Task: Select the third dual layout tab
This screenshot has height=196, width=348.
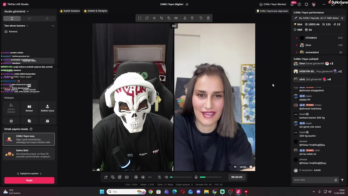Action: [x=47, y=19]
